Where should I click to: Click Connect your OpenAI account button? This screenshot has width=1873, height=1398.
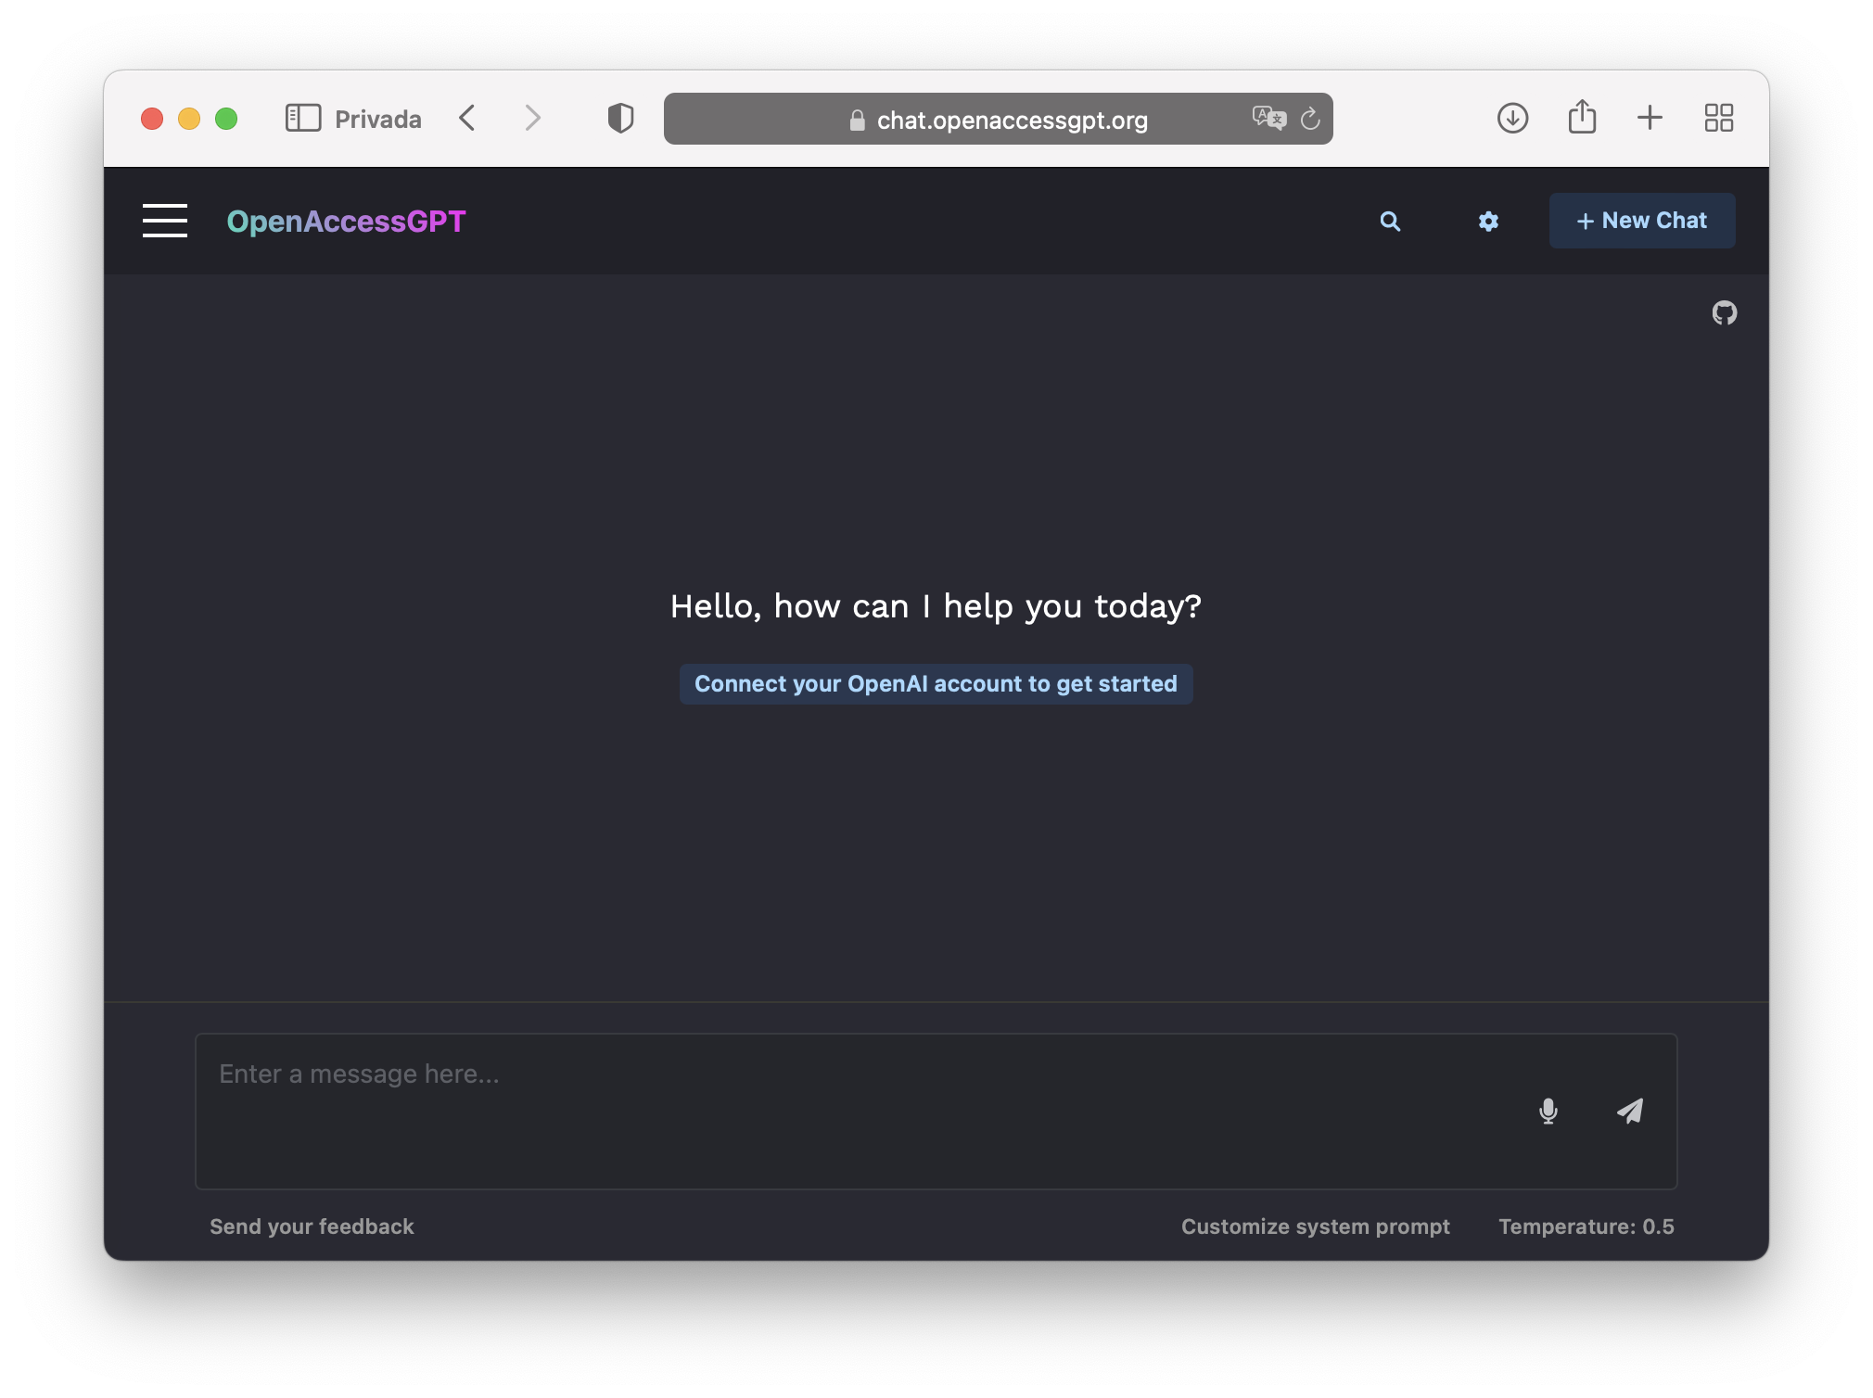tap(936, 684)
